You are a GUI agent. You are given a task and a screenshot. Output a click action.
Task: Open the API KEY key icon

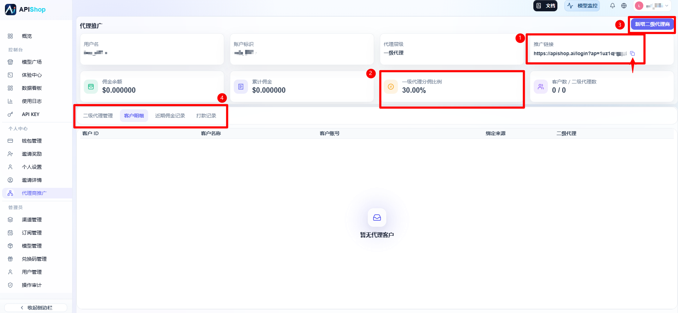pyautogui.click(x=10, y=114)
